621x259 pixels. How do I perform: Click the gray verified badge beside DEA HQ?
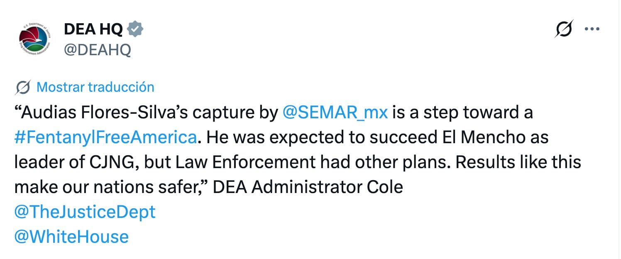(135, 29)
